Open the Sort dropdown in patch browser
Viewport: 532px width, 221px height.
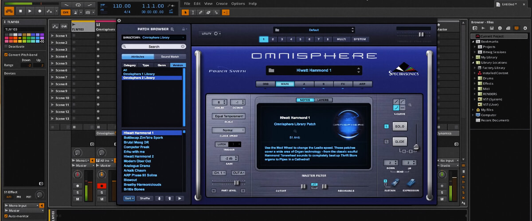click(129, 198)
